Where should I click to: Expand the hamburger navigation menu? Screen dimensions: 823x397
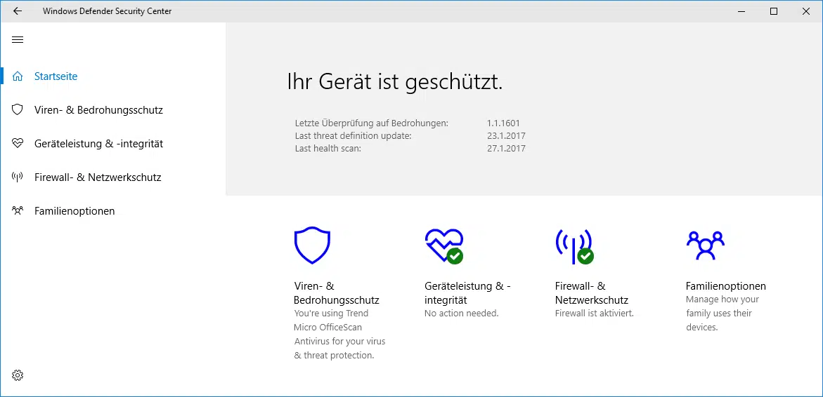point(18,39)
